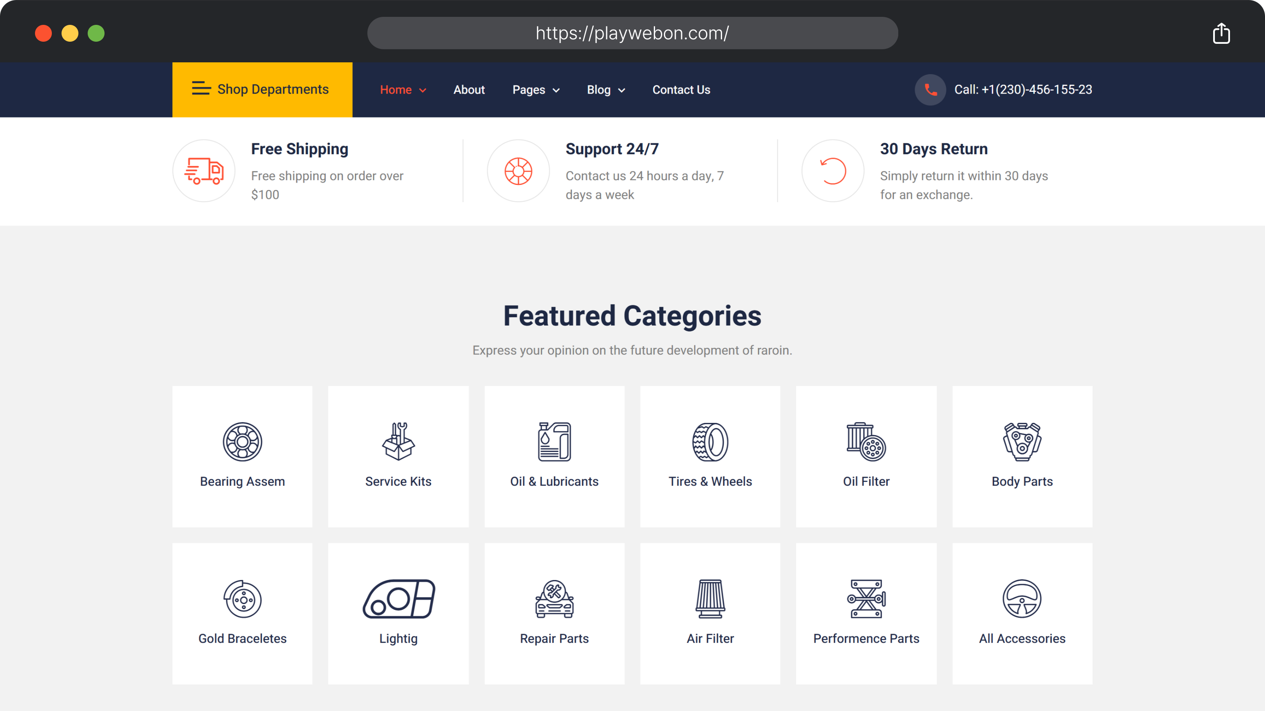
Task: Open the About menu item
Action: (x=469, y=90)
